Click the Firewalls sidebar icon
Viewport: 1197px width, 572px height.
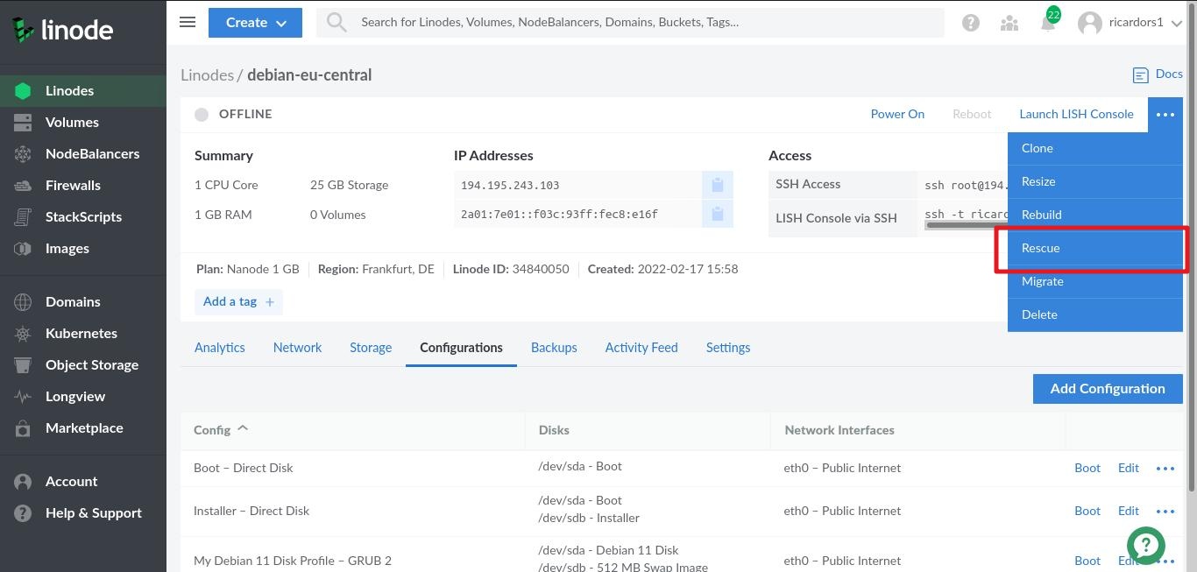click(x=23, y=186)
